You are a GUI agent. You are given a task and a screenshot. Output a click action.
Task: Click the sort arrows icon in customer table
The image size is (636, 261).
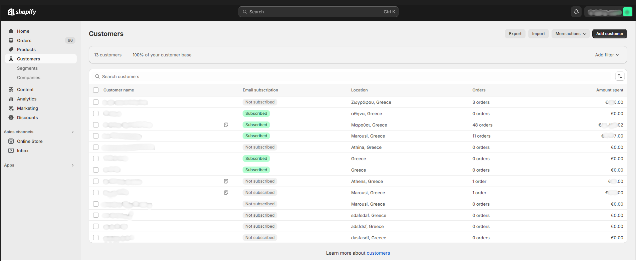pyautogui.click(x=620, y=76)
